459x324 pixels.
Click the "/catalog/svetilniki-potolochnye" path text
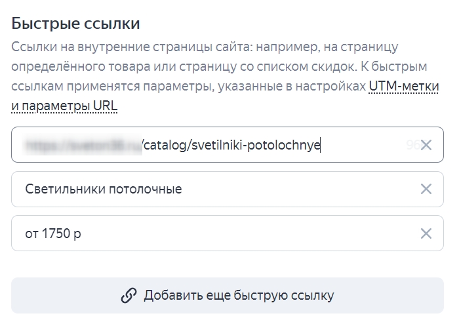[x=231, y=145]
